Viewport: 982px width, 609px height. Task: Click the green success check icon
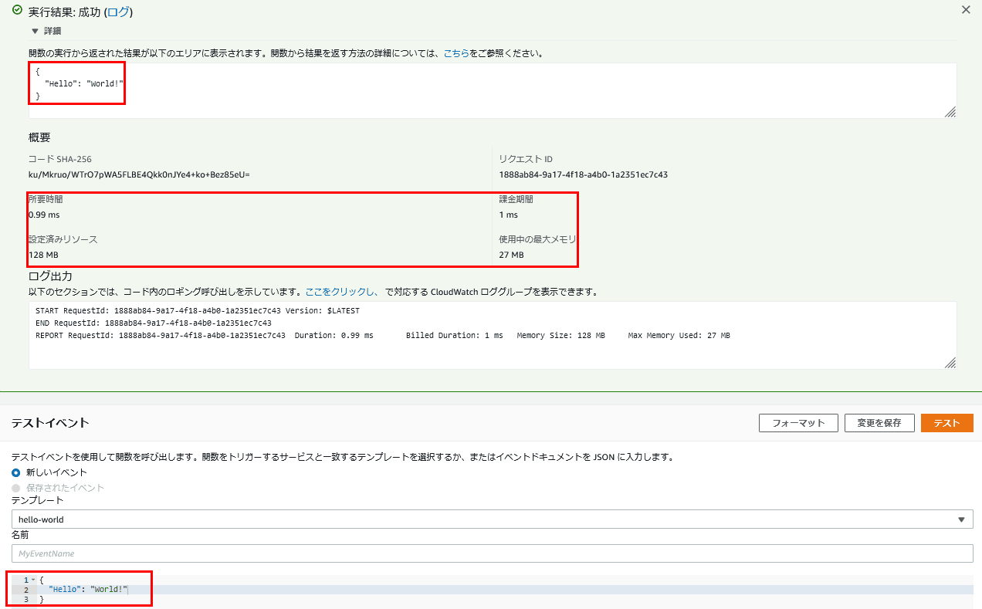coord(17,11)
